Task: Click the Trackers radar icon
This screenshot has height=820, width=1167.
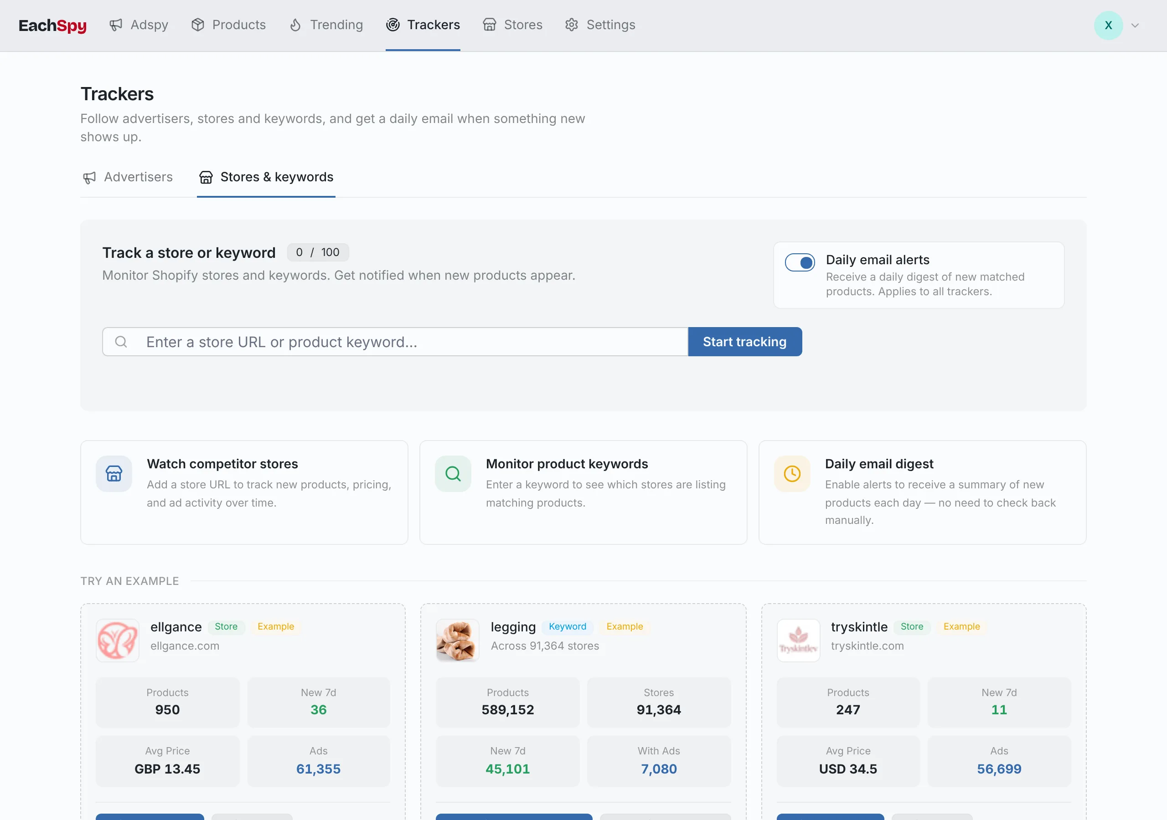Action: pos(392,25)
